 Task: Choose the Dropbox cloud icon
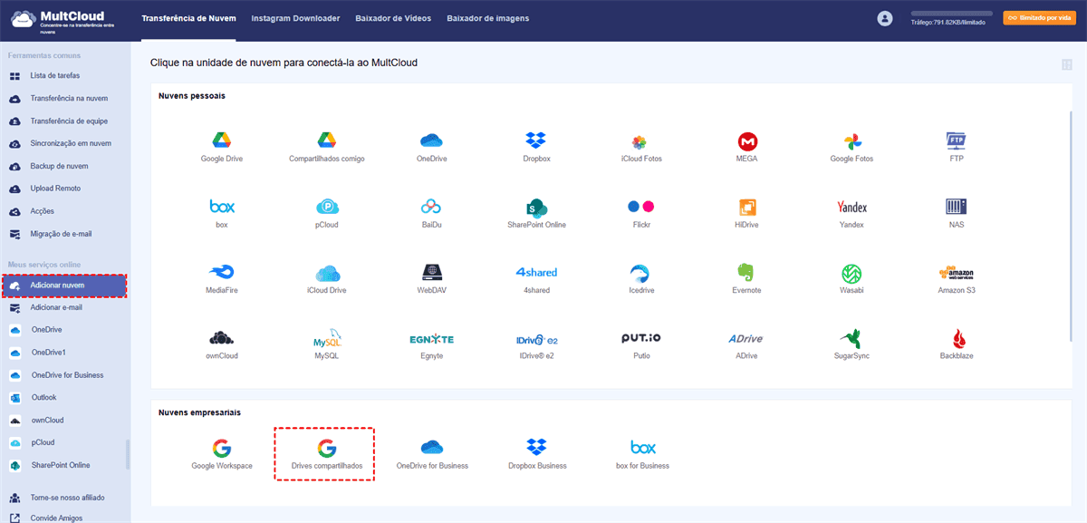536,141
